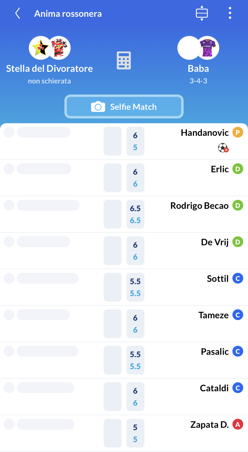
Task: Tap the Anima rossonera header title
Action: click(x=68, y=13)
